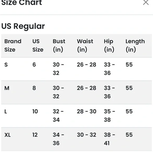Screen dimensions: 153x153
Task: Click the Length (in) column header
Action: pyautogui.click(x=135, y=45)
